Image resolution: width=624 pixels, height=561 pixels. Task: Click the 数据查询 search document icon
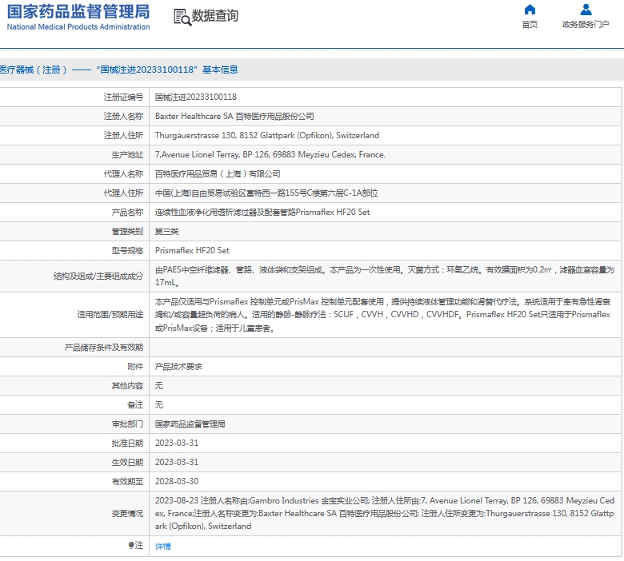coord(182,17)
